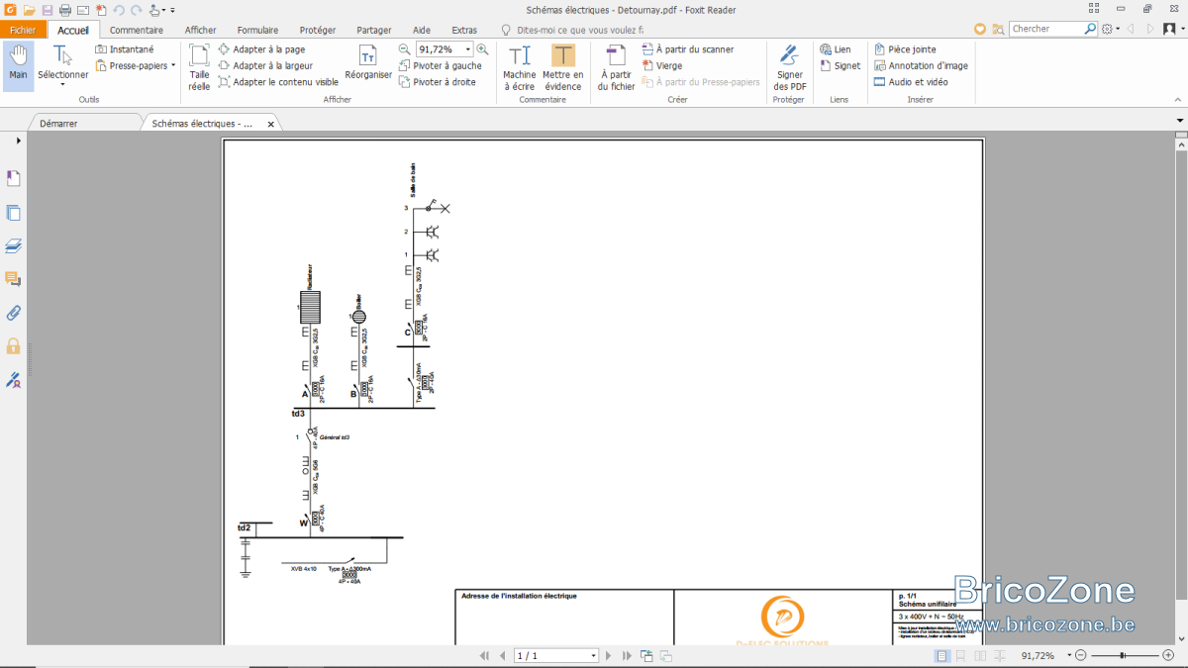Expand the document tab list arrow
This screenshot has height=668, width=1188.
pos(1179,121)
